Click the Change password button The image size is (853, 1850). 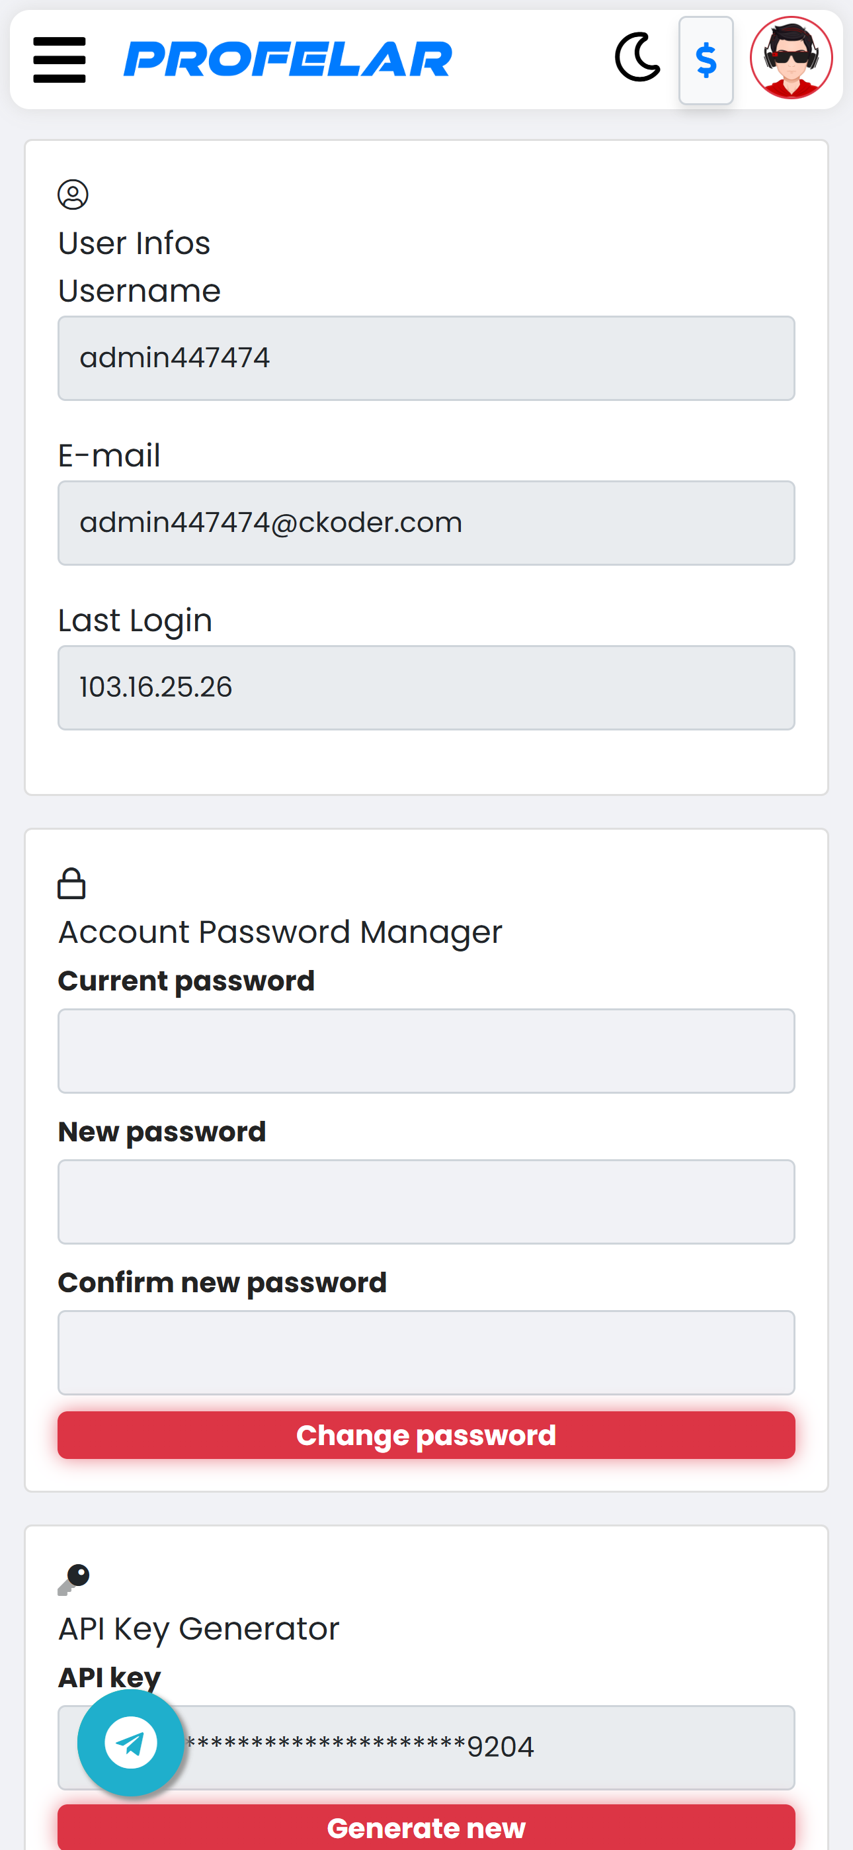426,1435
